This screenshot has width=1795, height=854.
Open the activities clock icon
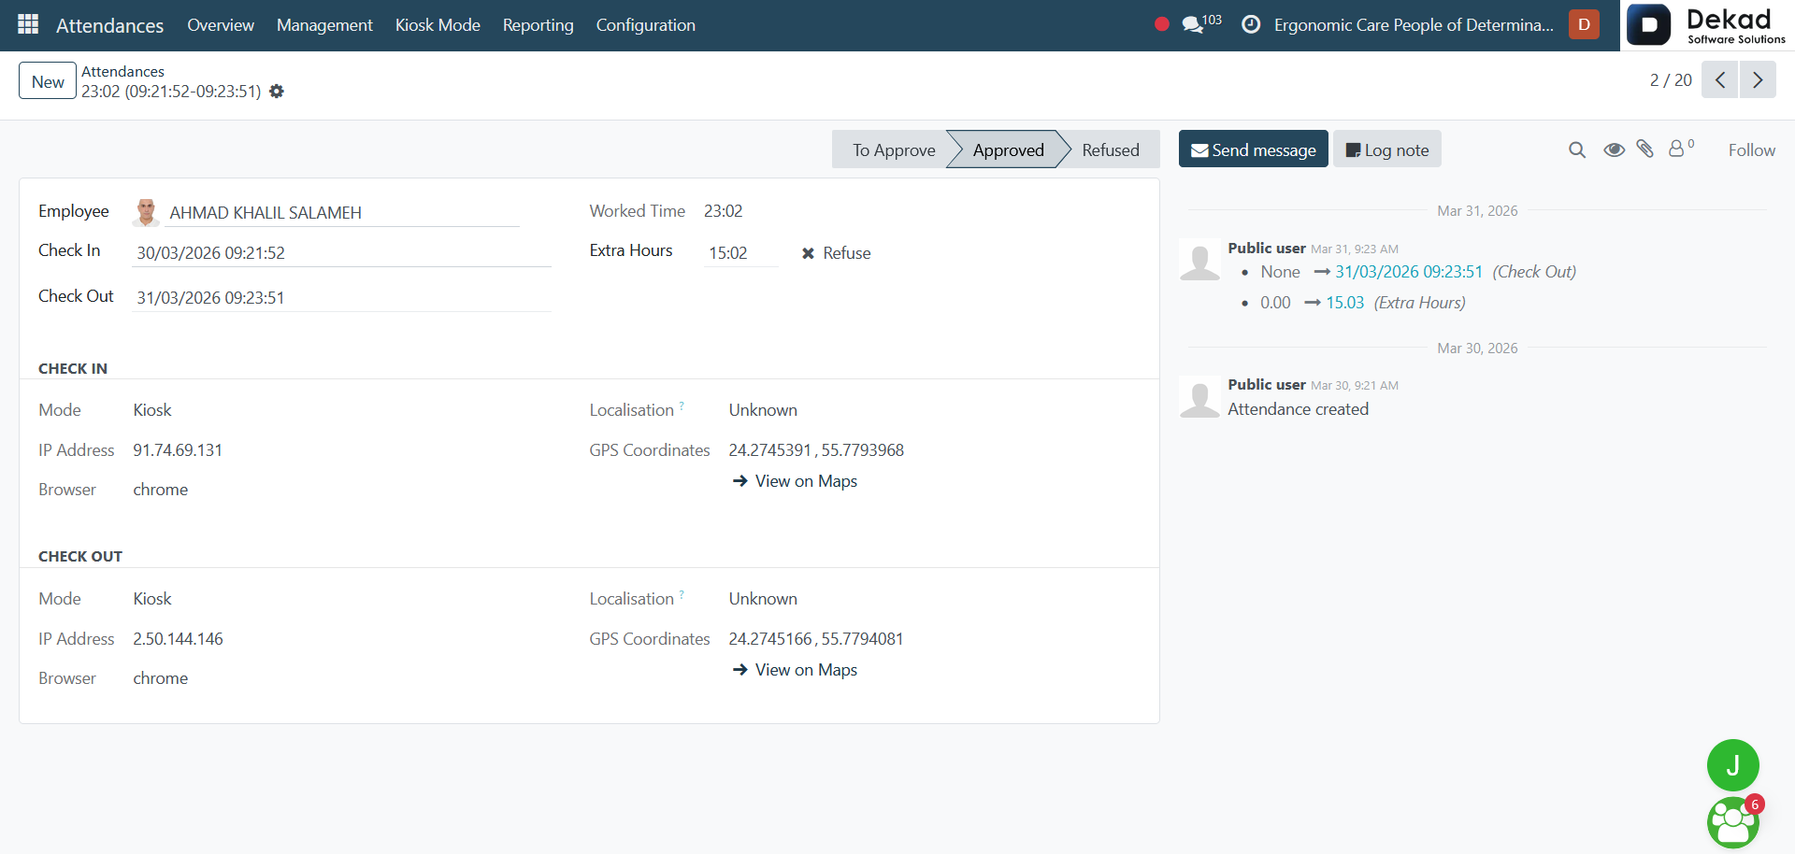pyautogui.click(x=1251, y=24)
